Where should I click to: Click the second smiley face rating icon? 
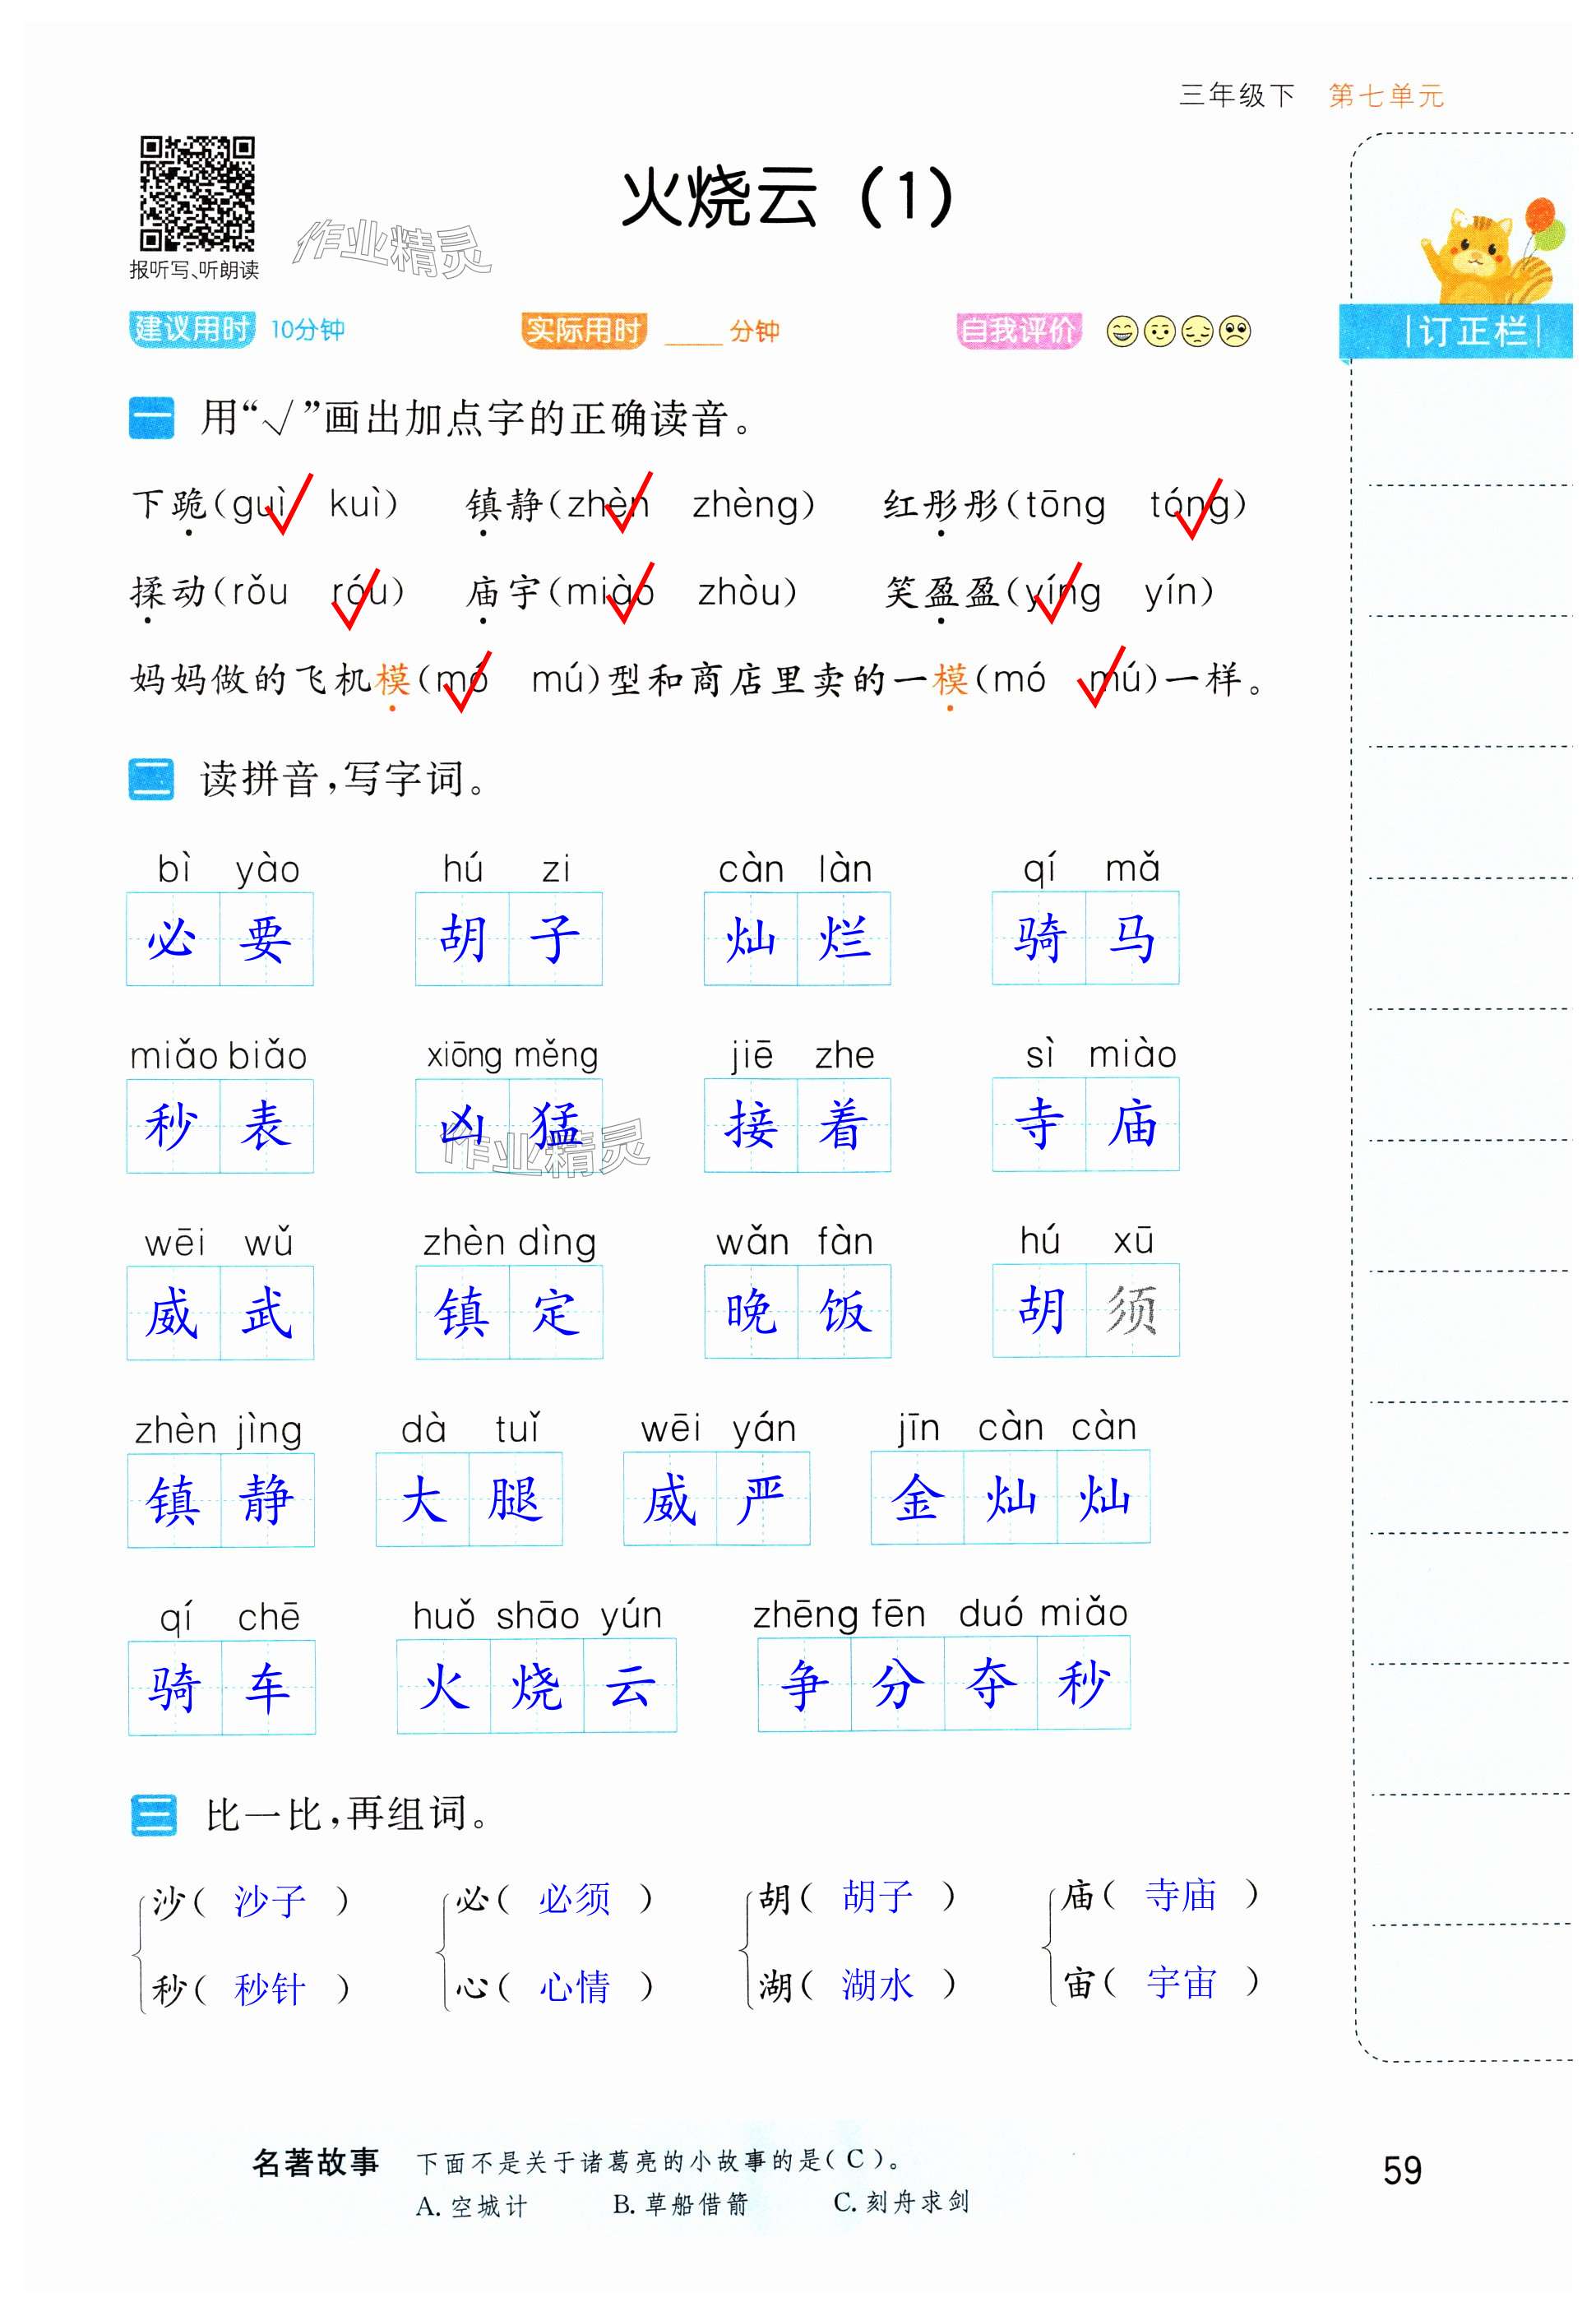1160,331
